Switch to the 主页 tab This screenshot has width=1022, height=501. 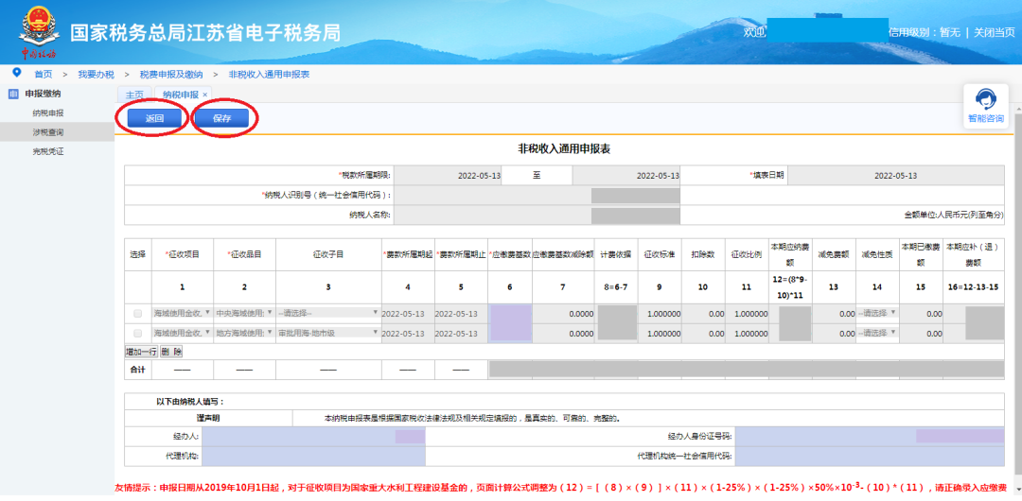(134, 95)
